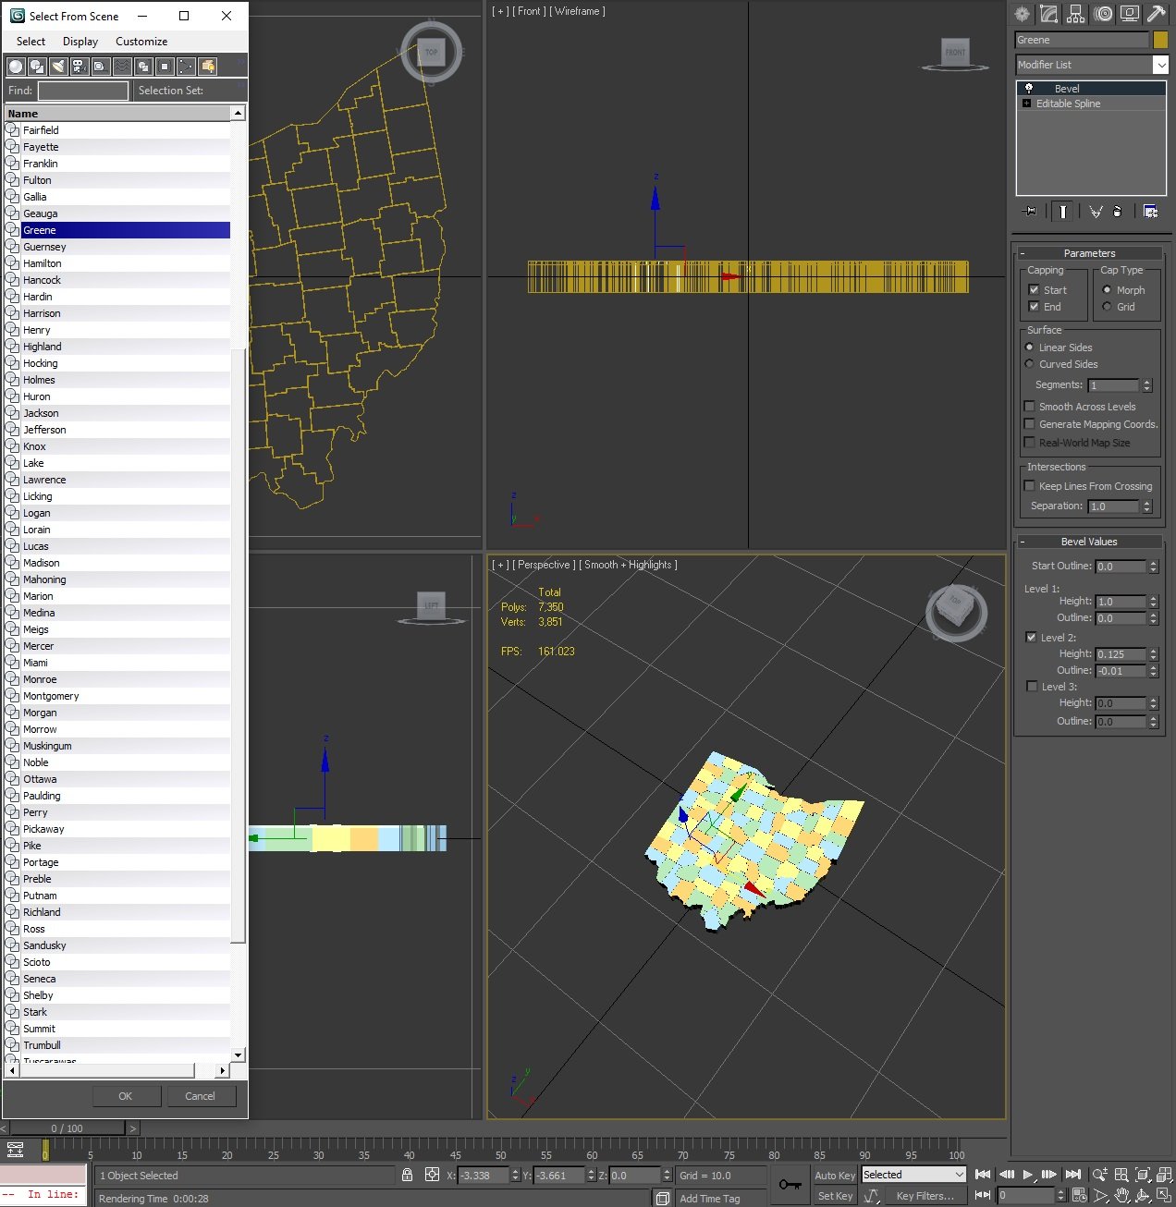The width and height of the screenshot is (1176, 1207).
Task: Click the Display Lights filter icon
Action: point(57,66)
